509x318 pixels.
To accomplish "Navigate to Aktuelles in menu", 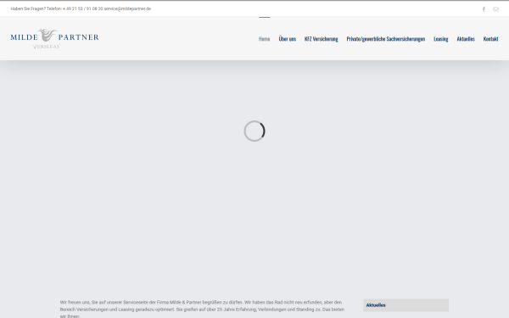I will [x=466, y=39].
